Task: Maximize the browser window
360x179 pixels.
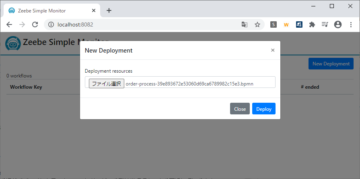Action: (332, 6)
